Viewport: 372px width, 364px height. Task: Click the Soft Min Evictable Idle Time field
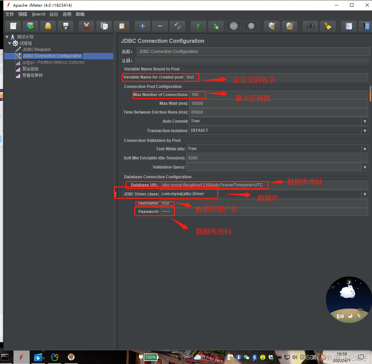click(277, 158)
